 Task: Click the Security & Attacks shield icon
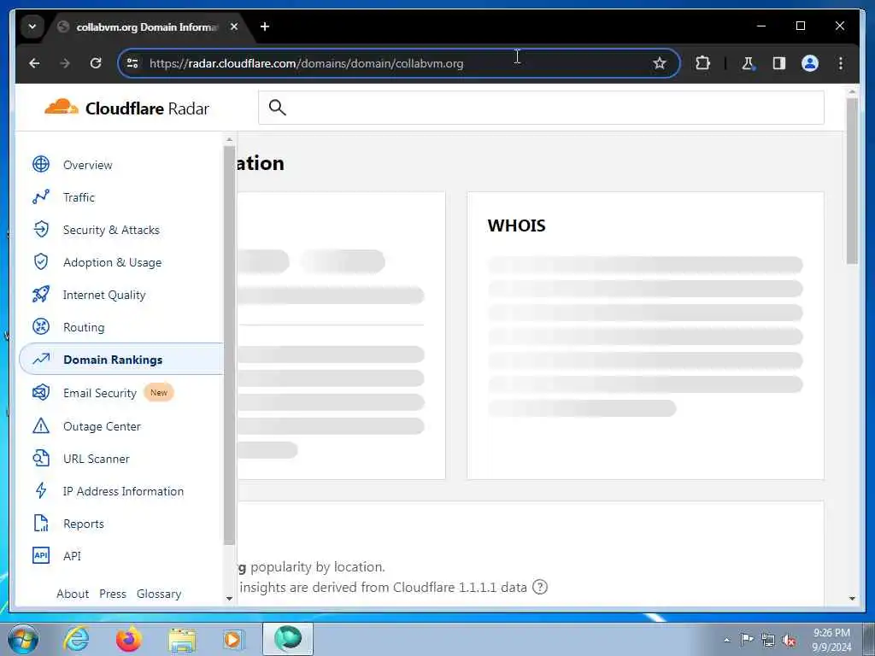(41, 229)
